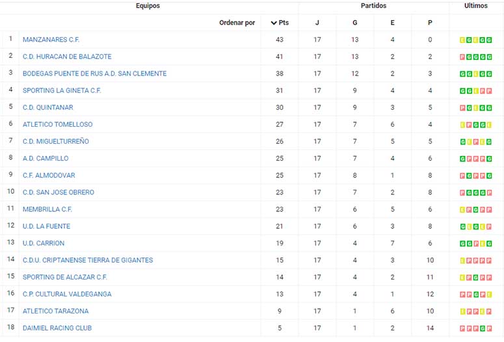This screenshot has height=342, width=504.
Task: Sort table by Pts column chevron
Action: (274, 23)
